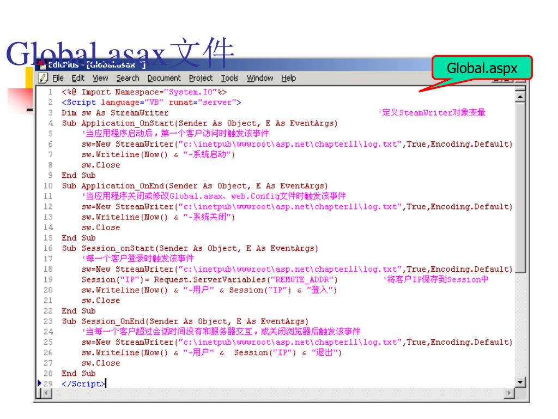Click the line 1 Import Namespace text
This screenshot has width=558, height=419.
[144, 92]
